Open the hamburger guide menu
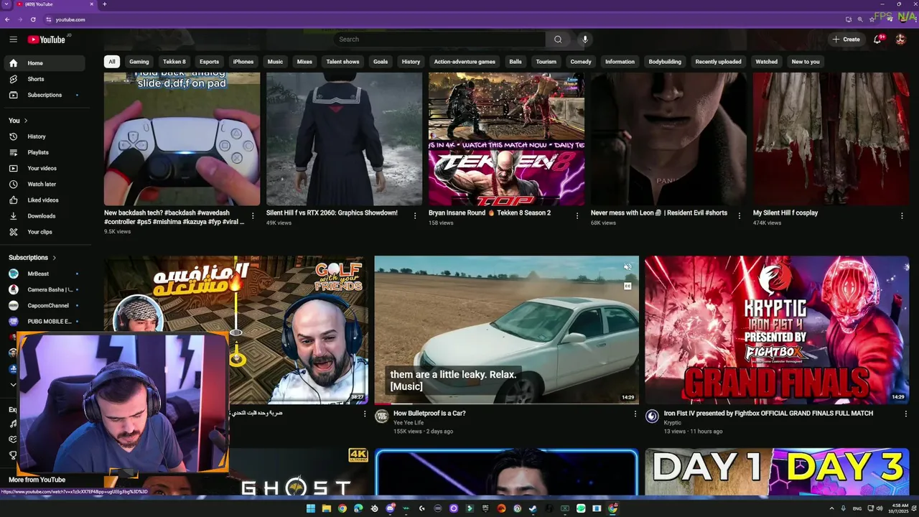The width and height of the screenshot is (919, 517). 13,39
